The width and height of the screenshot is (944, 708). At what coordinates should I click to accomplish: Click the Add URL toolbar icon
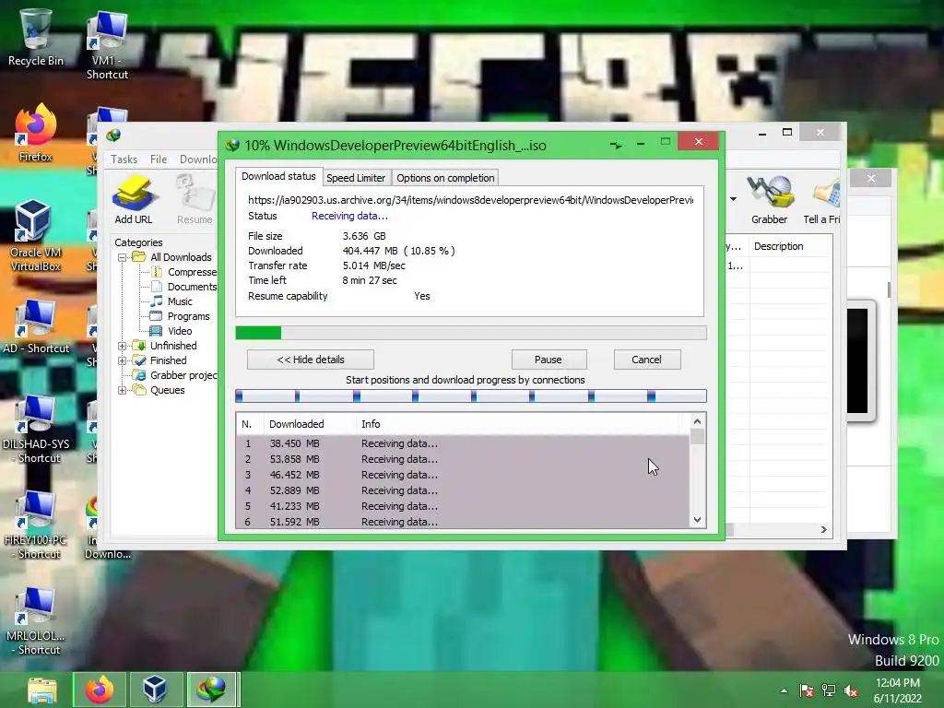[x=134, y=200]
